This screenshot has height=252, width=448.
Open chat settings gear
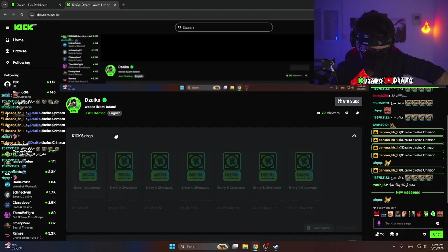coord(425,234)
